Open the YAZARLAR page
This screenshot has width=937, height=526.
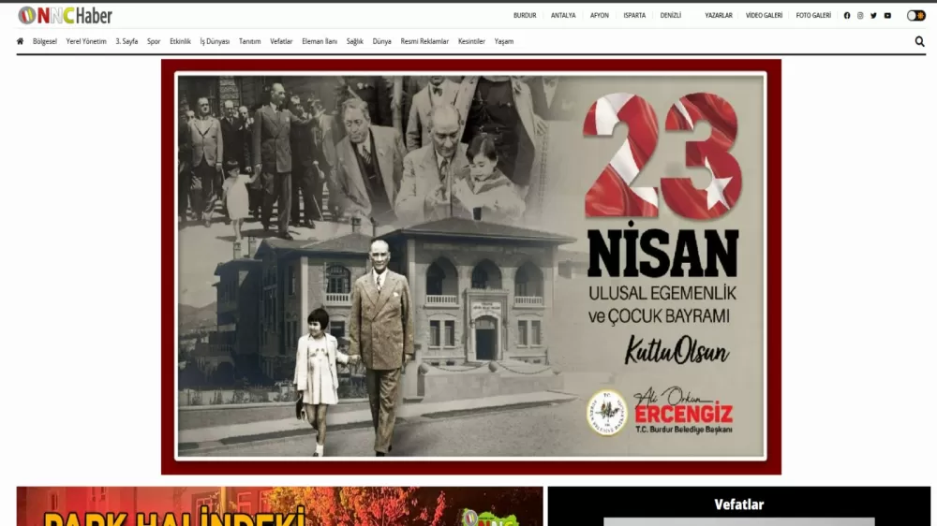coord(719,16)
